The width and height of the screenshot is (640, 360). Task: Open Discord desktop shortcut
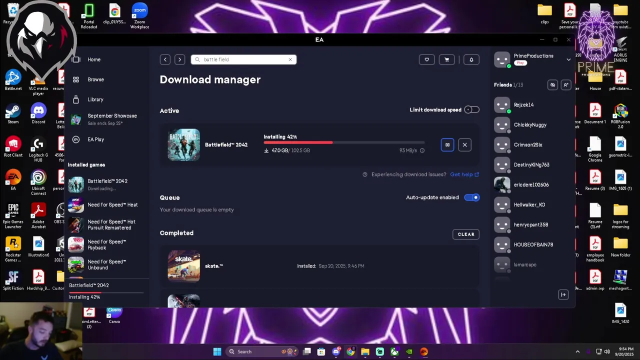pyautogui.click(x=38, y=114)
